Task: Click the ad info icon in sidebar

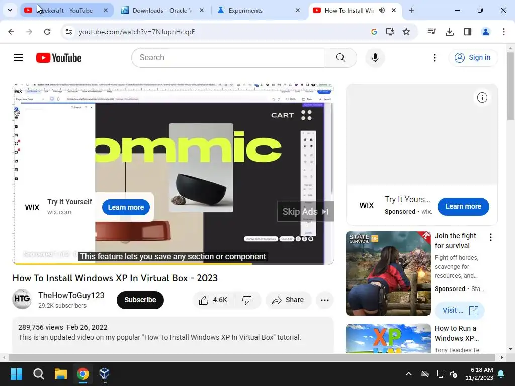Action: click(x=482, y=98)
